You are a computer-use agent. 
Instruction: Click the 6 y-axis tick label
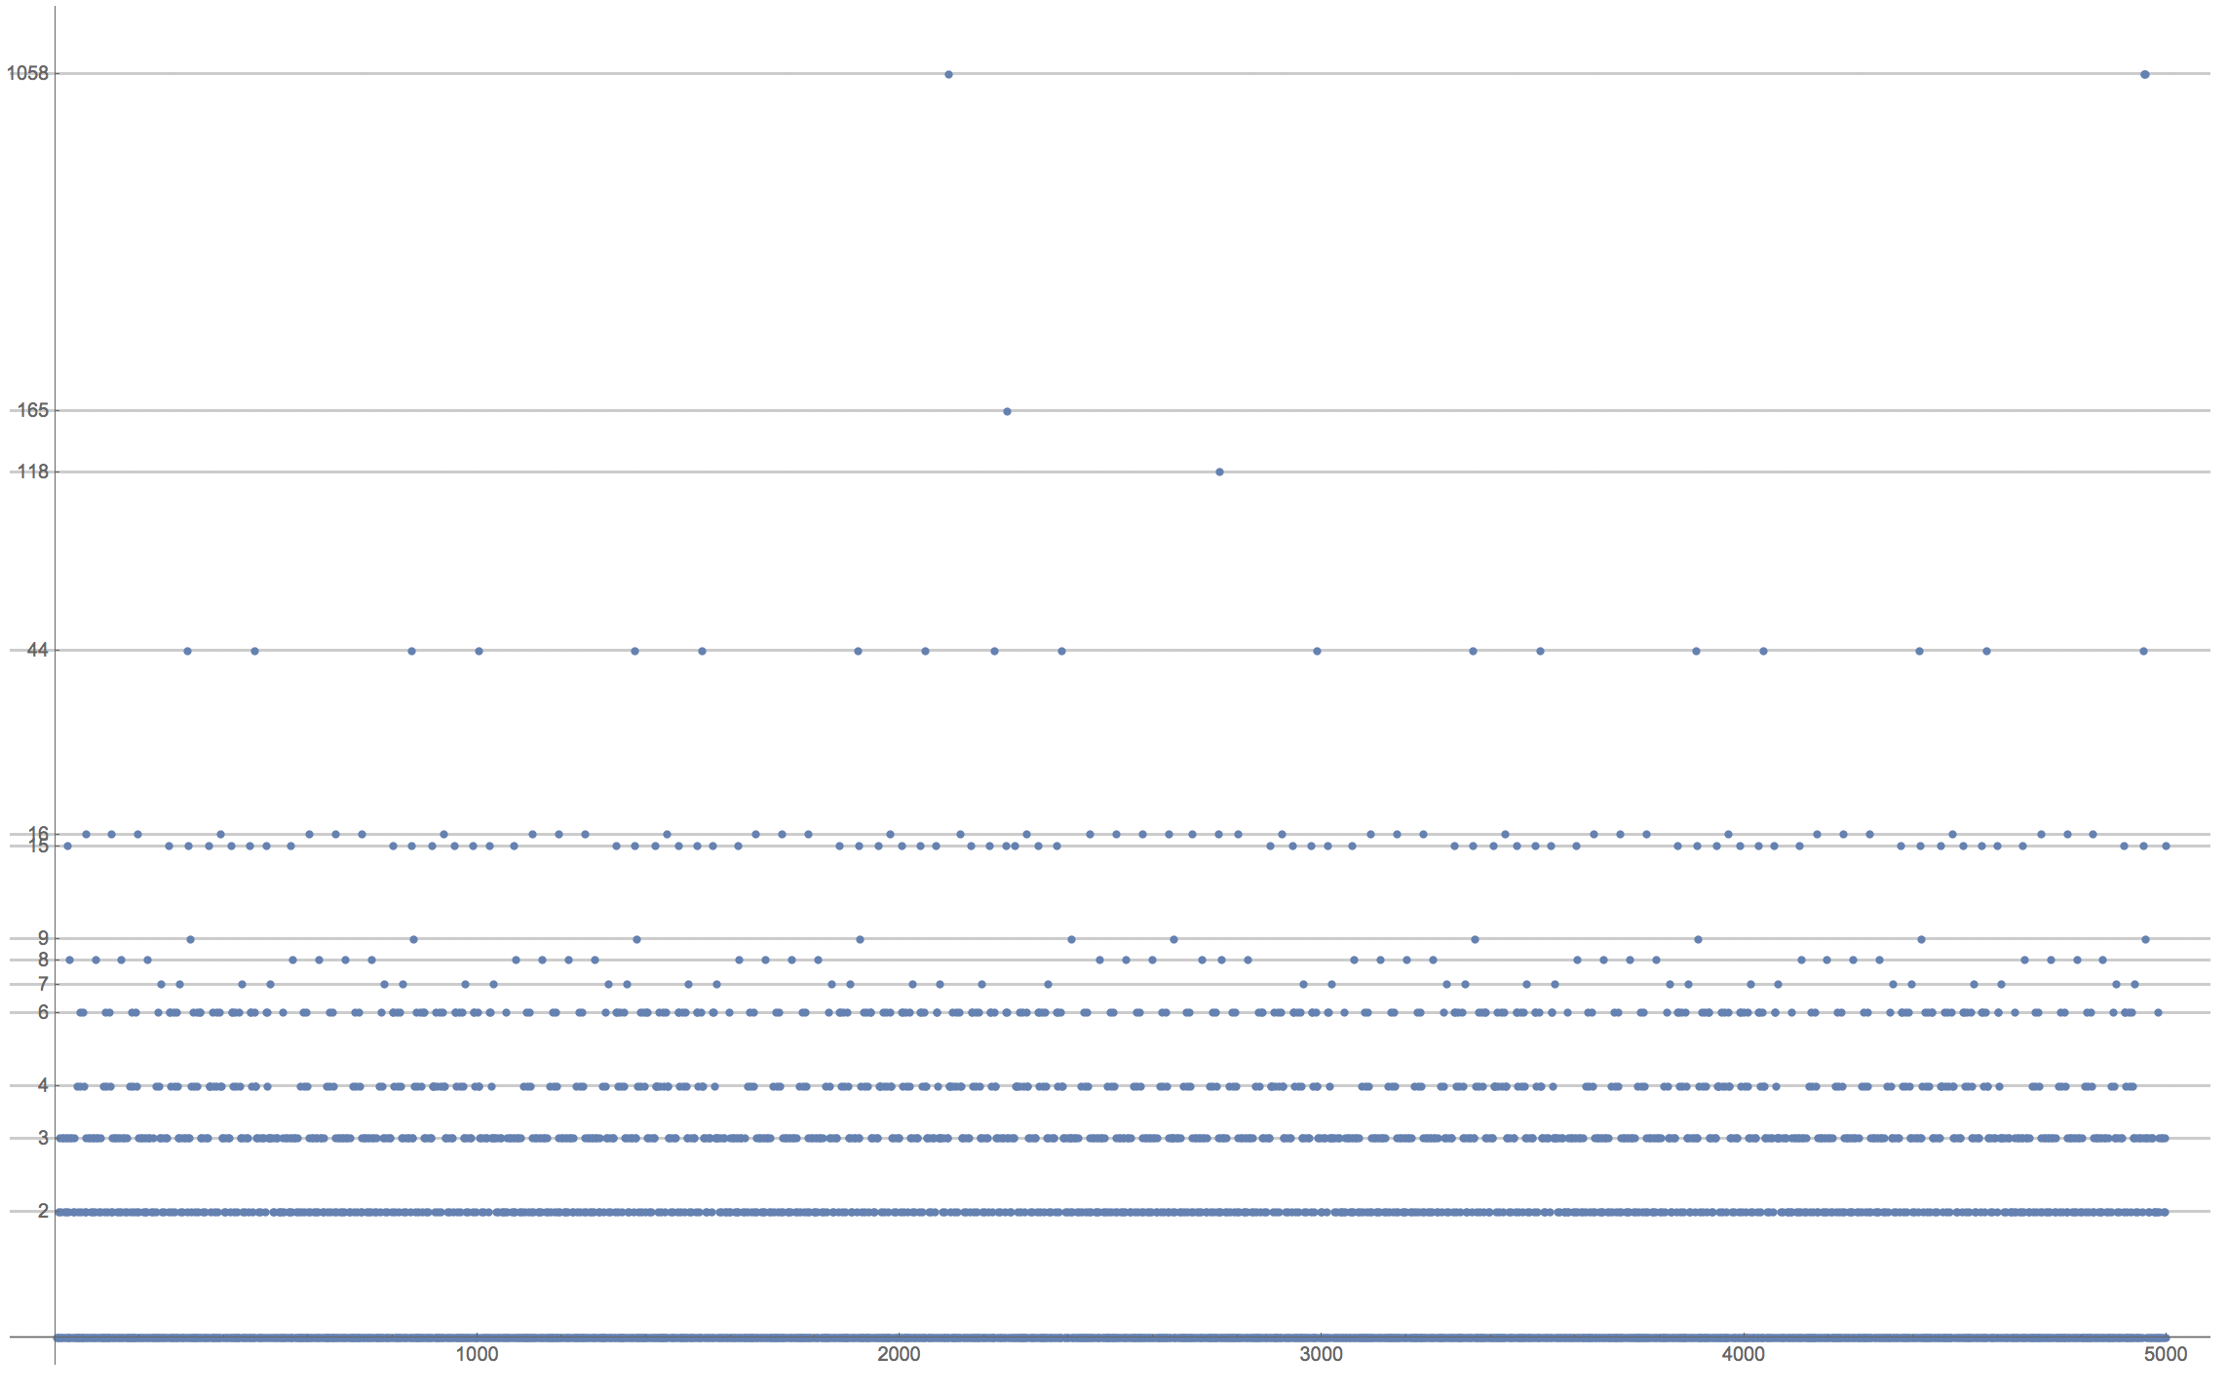point(43,1012)
